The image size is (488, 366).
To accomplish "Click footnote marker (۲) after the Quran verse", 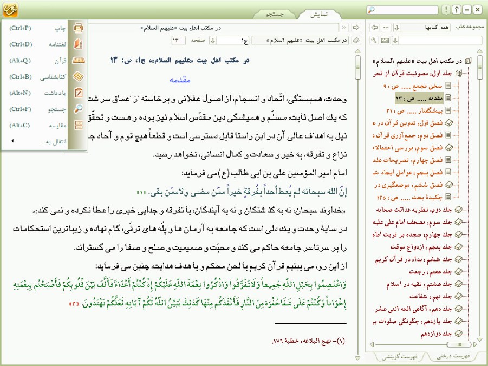I will pos(74,304).
